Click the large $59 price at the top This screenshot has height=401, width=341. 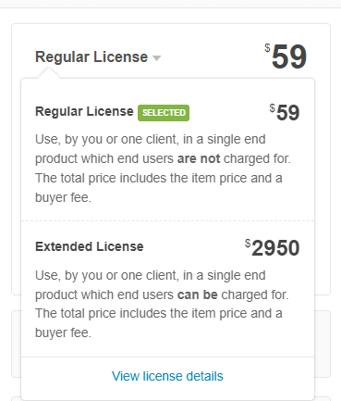[286, 56]
